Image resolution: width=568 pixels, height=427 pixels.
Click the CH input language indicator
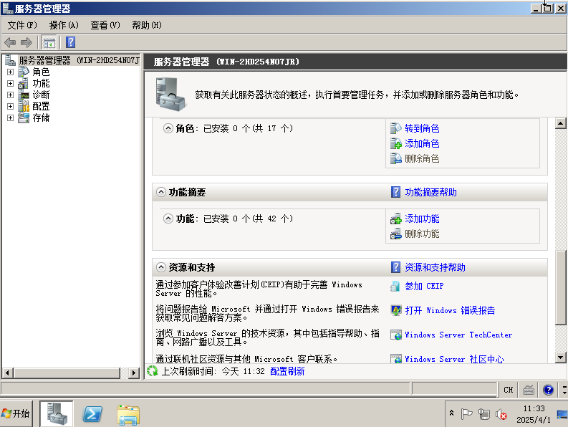point(509,390)
